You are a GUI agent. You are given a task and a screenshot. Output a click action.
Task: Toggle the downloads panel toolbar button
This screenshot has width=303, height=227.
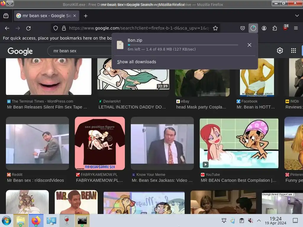pyautogui.click(x=253, y=28)
